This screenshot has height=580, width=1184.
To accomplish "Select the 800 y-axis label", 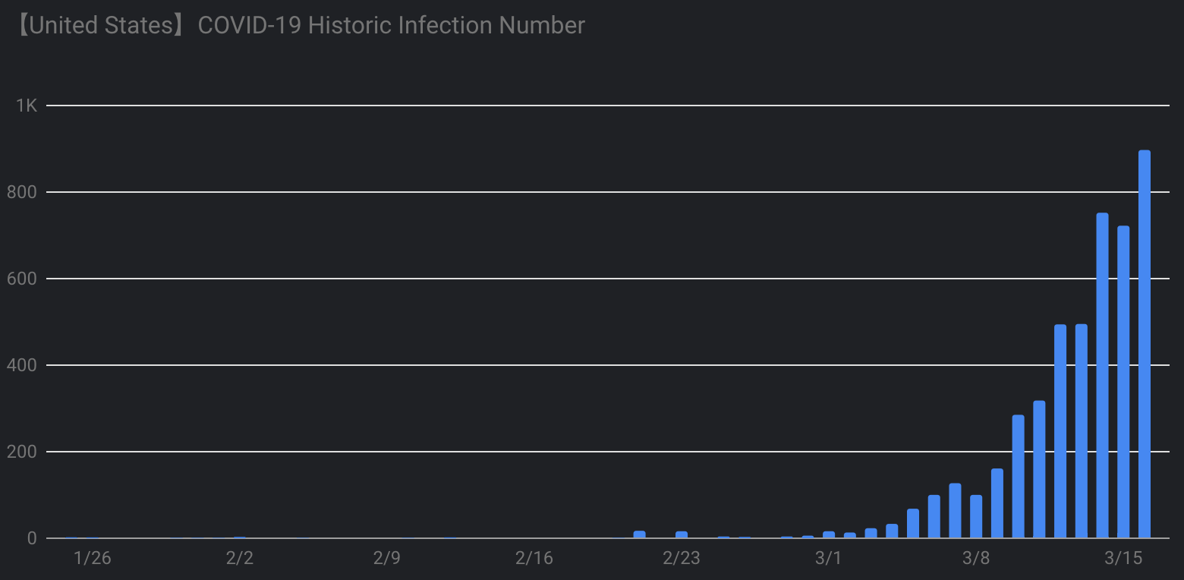I will pos(21,192).
